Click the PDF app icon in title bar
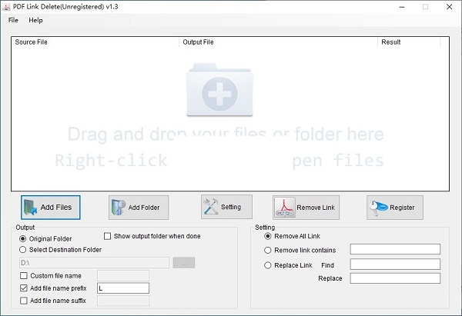Viewport: 462px width, 316px height. [x=6, y=7]
